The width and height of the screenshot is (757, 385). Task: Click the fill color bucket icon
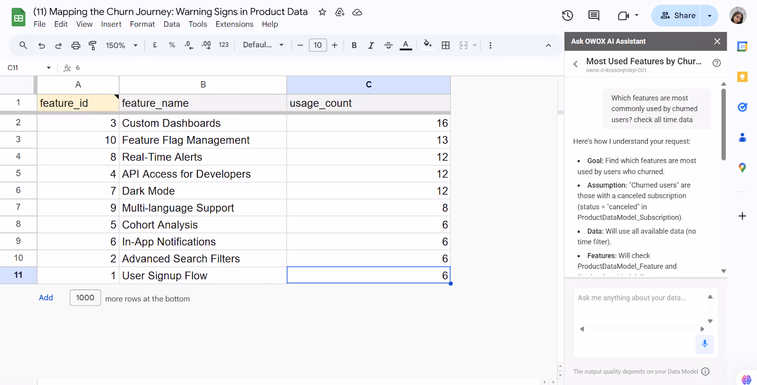click(427, 44)
